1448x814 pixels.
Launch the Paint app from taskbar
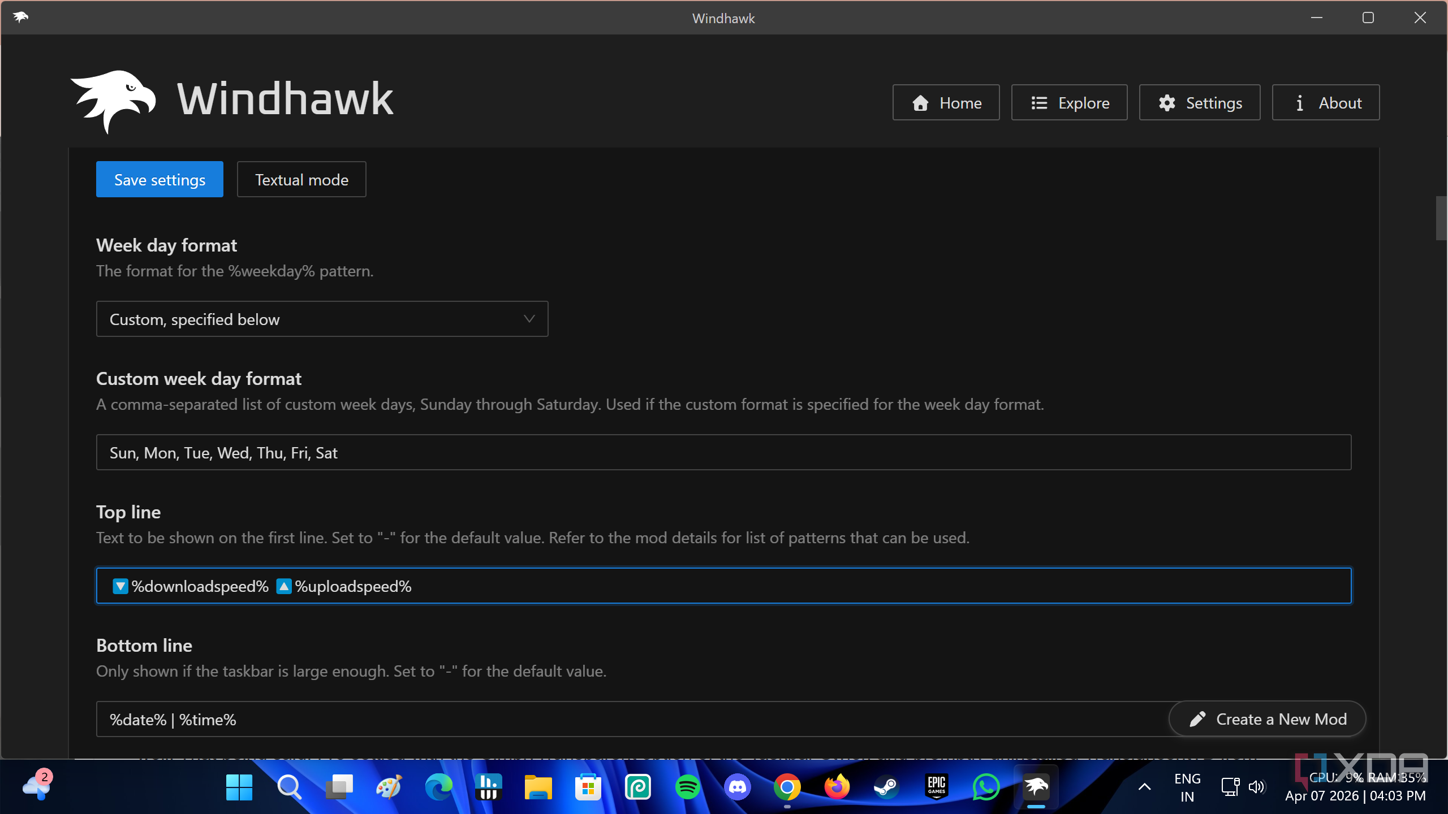(389, 787)
